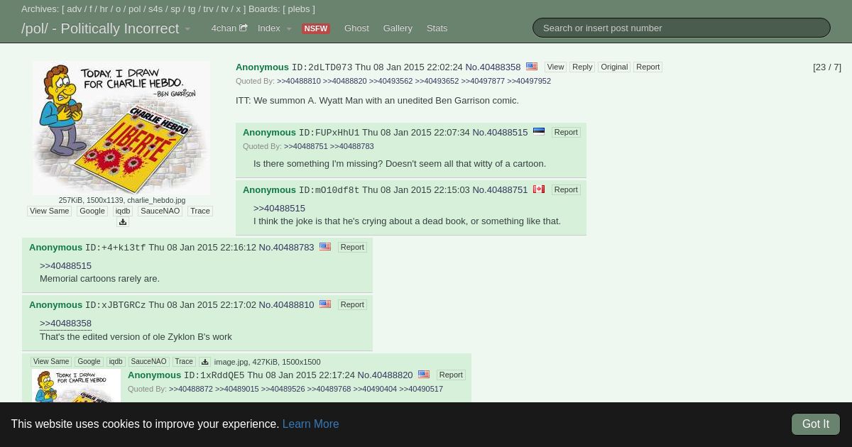852x447 pixels.
Task: Dismiss cookie banner with Got It
Action: (x=816, y=424)
